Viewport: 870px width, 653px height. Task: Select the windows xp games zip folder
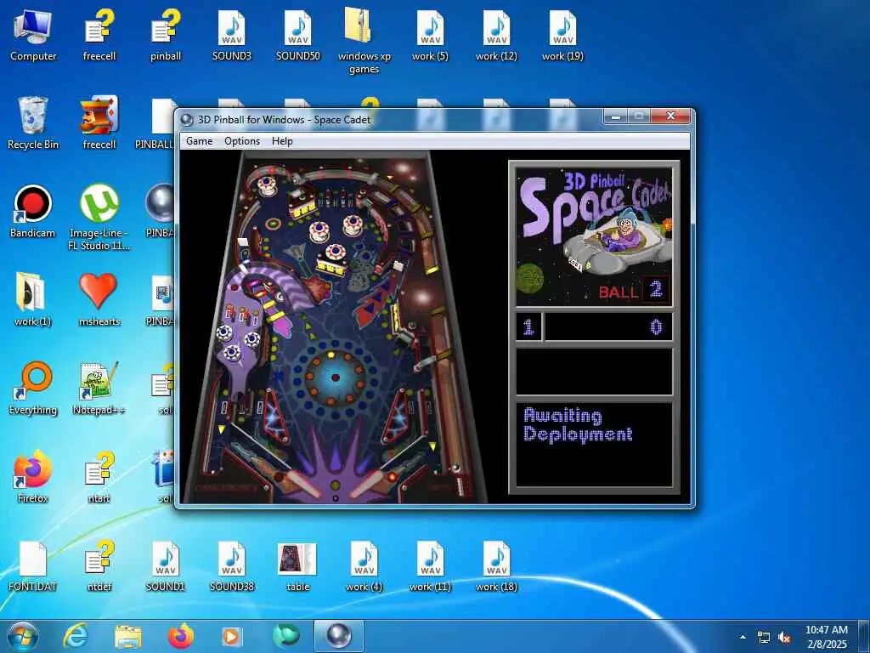364,41
